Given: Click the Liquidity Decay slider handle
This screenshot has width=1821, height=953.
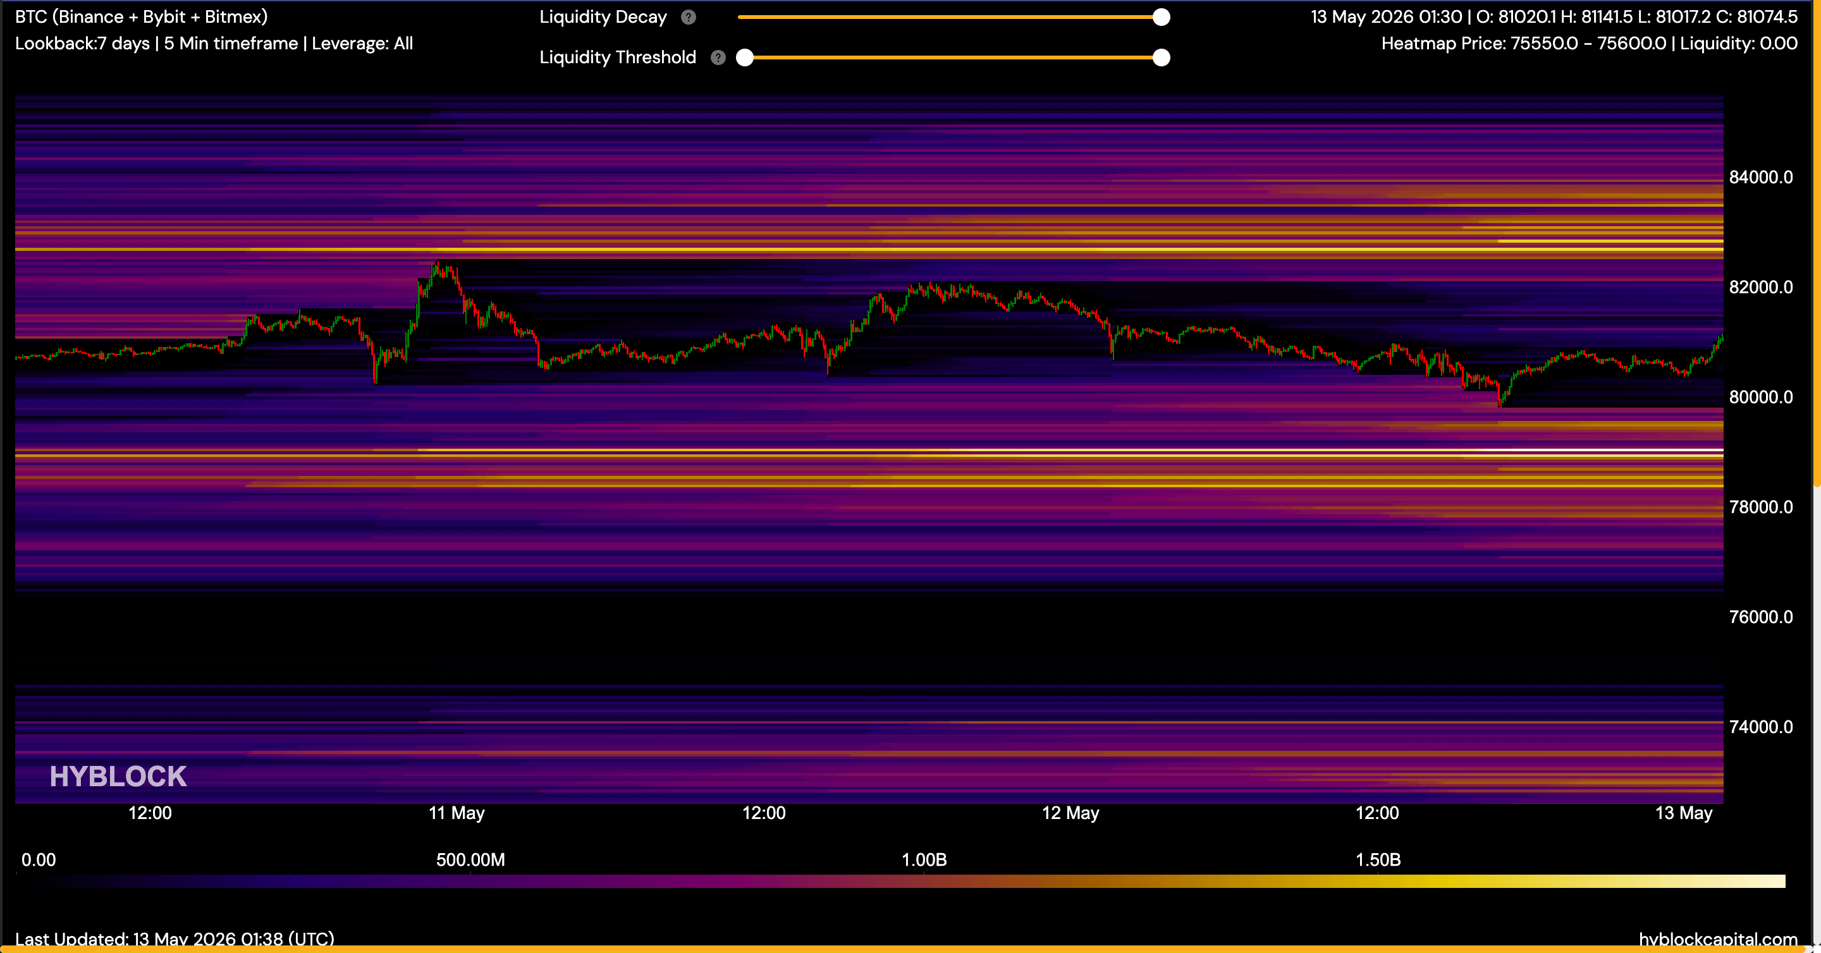Looking at the screenshot, I should (x=1161, y=17).
